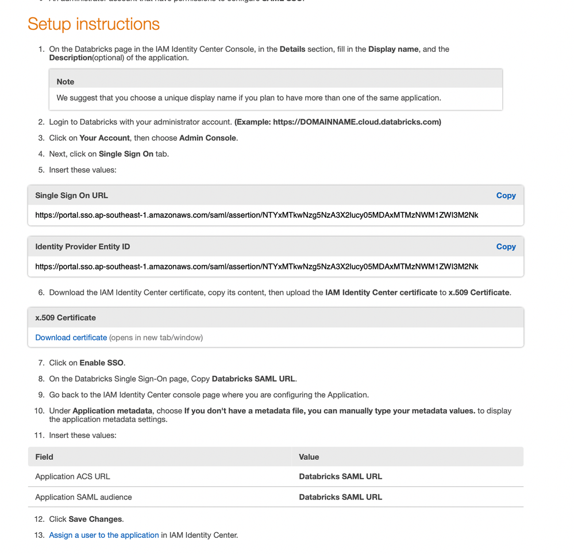Image resolution: width=574 pixels, height=554 pixels.
Task: Click the Identity Provider Entity ID URL value
Action: (256, 266)
